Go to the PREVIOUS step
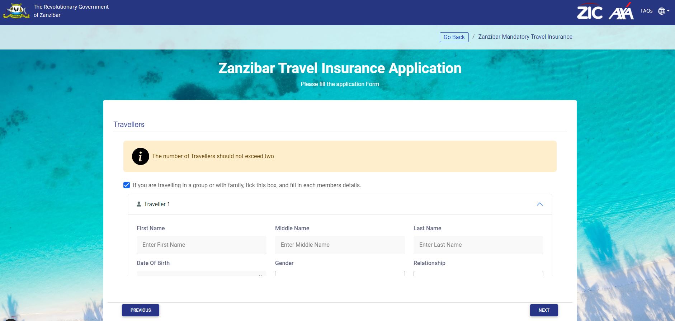Screen dimensions: 675x321 (x=141, y=310)
